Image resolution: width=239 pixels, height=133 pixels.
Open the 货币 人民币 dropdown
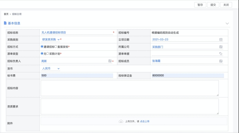(50, 69)
